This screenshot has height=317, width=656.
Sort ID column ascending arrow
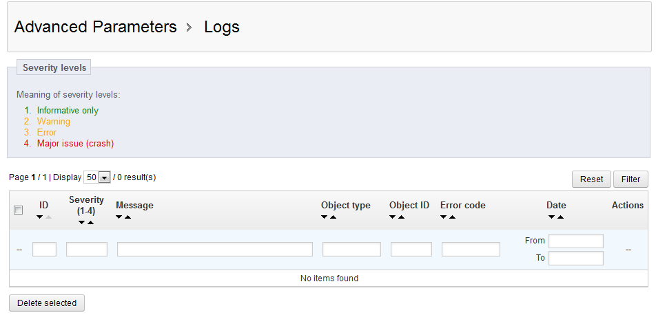click(48, 217)
